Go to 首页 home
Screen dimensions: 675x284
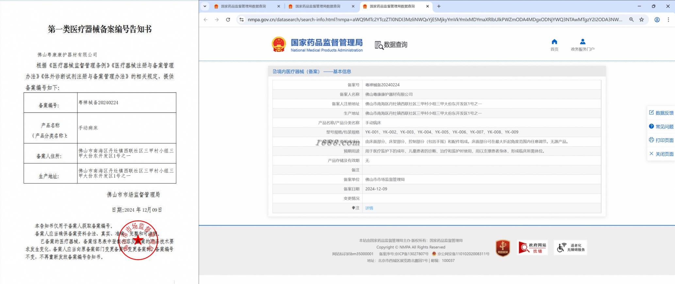tap(554, 45)
